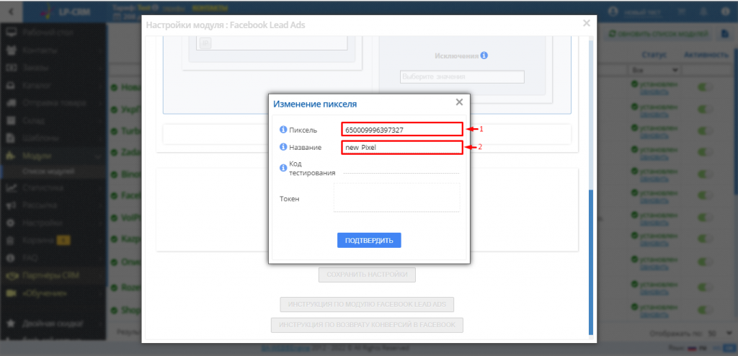The image size is (738, 356).
Task: Click info icon next to Пиксель label
Action: click(283, 130)
